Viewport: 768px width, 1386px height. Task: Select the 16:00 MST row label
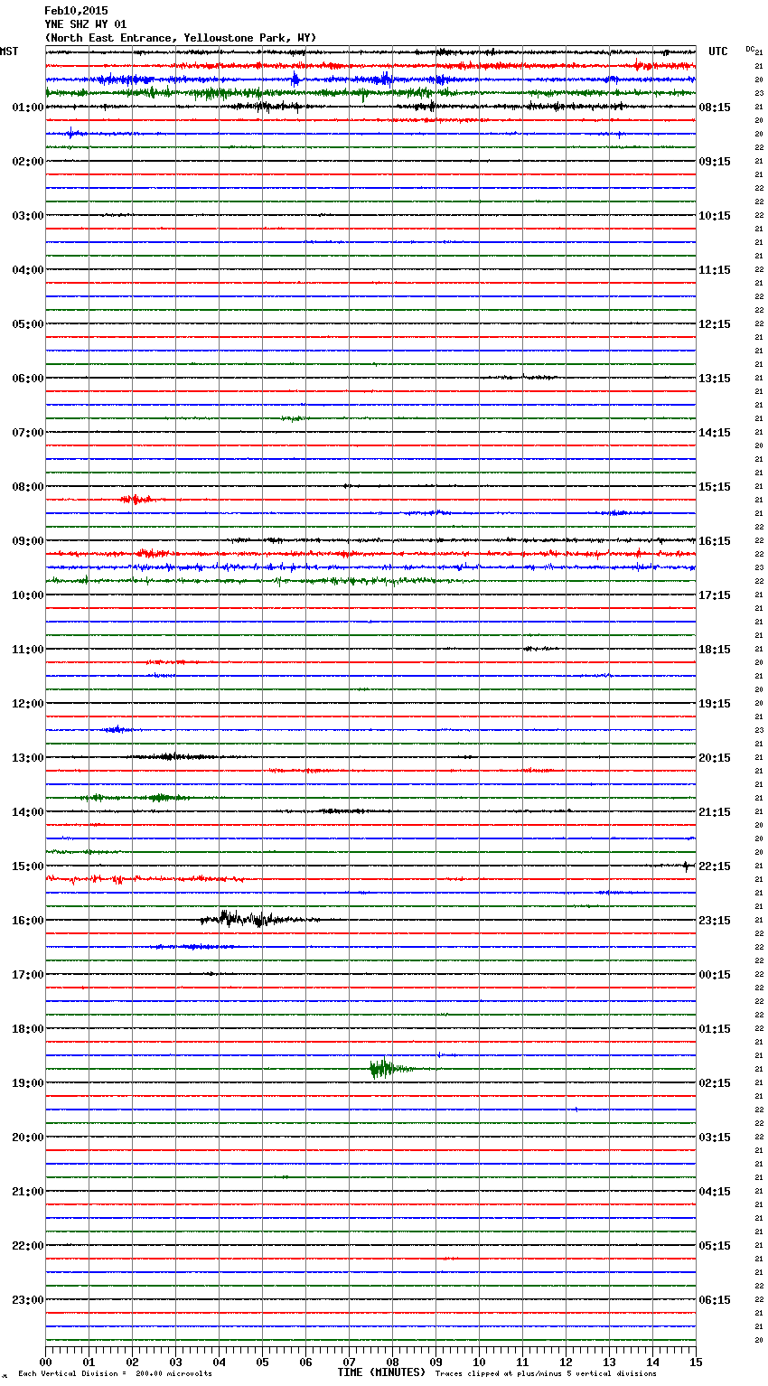point(28,921)
